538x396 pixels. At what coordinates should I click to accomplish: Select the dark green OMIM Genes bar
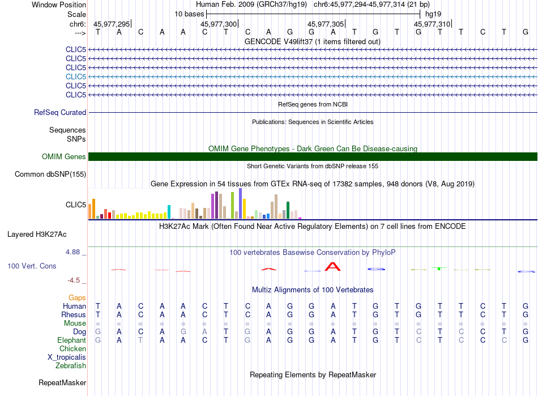click(x=313, y=156)
